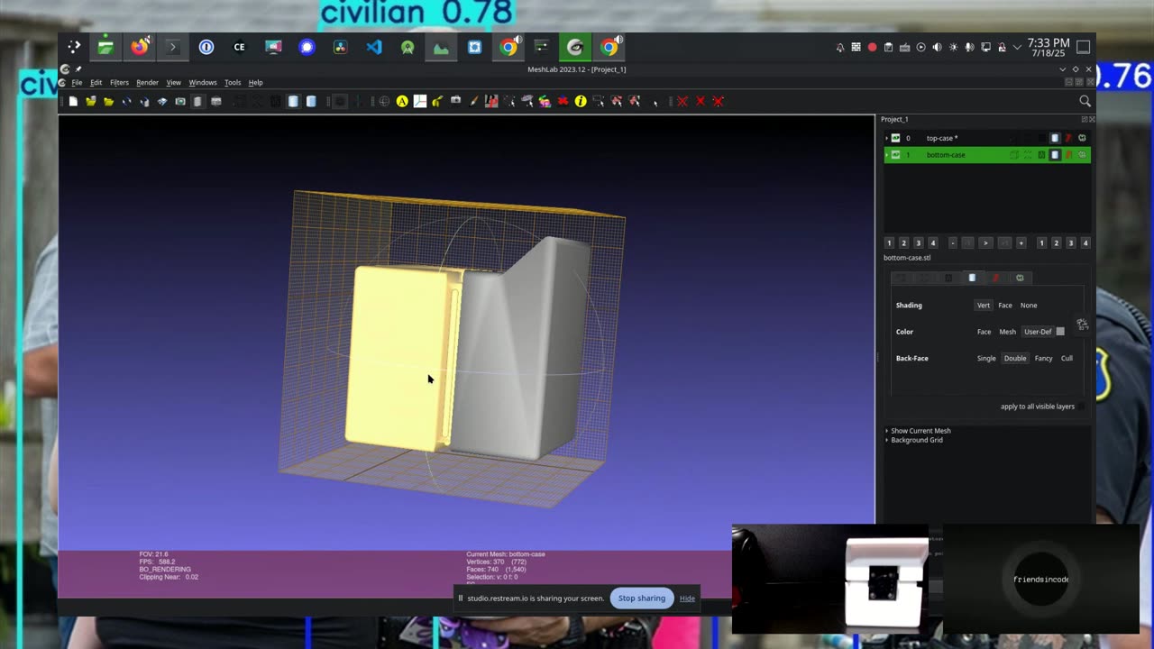The image size is (1154, 649).
Task: Select the solid fill tab in render options
Action: click(972, 278)
